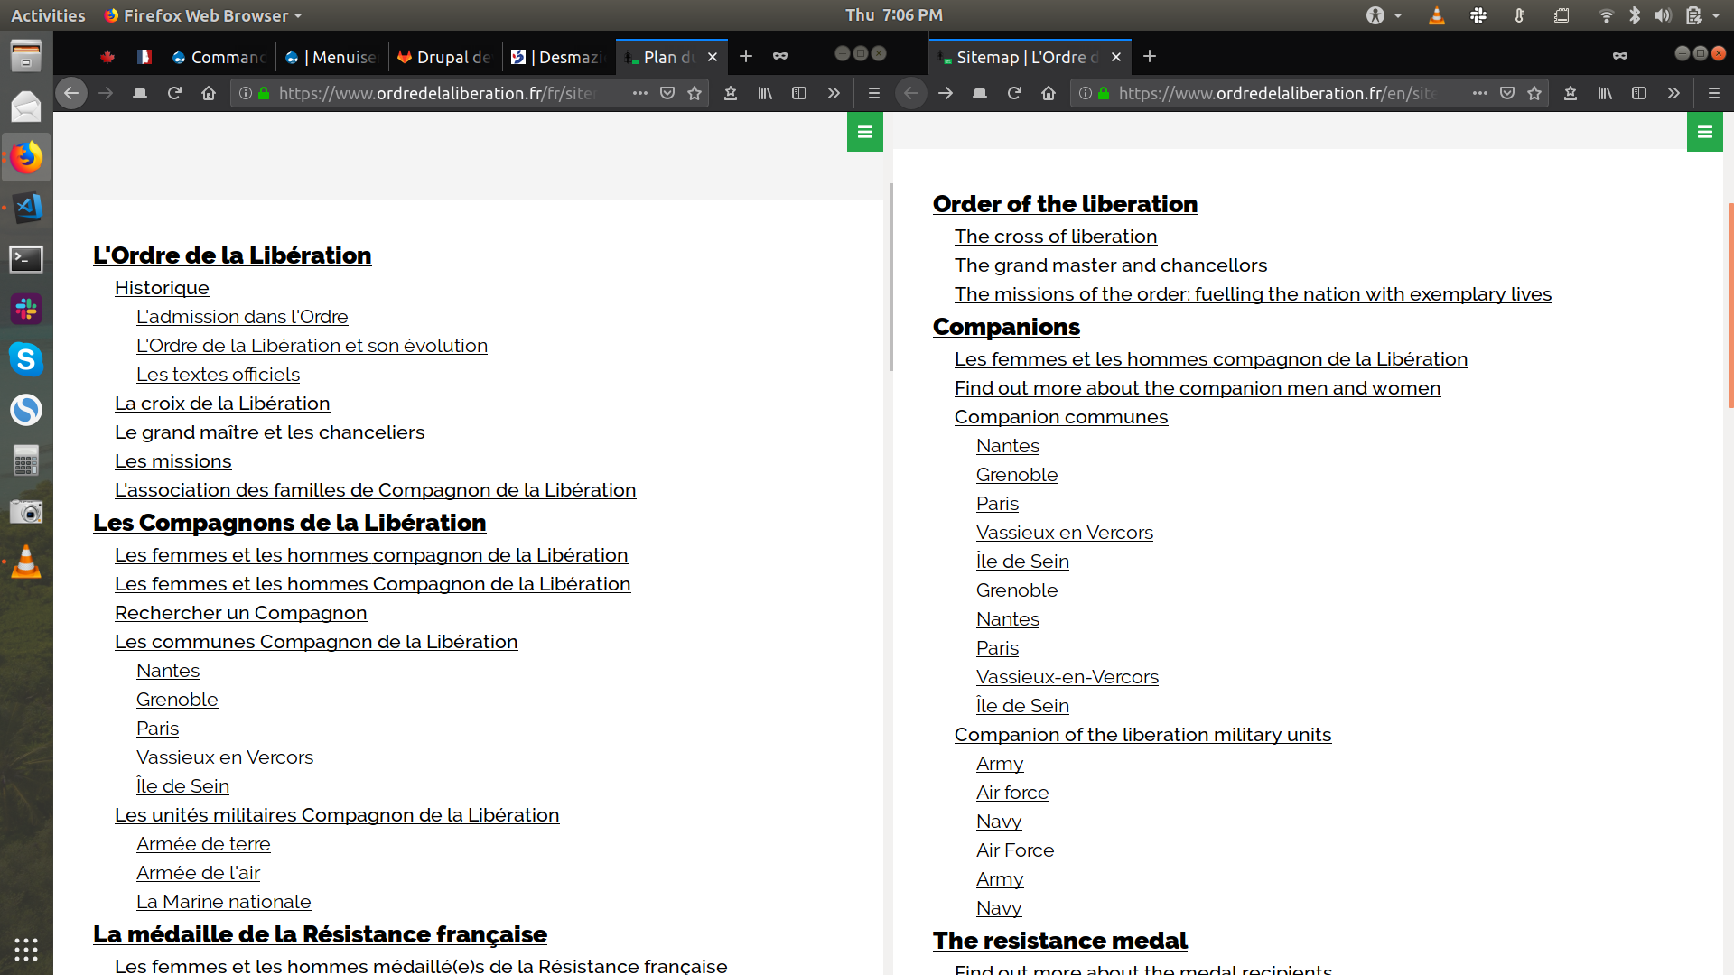The image size is (1734, 975).
Task: Show bookmarks menu icon in left Firefox toolbar
Action: 731,93
